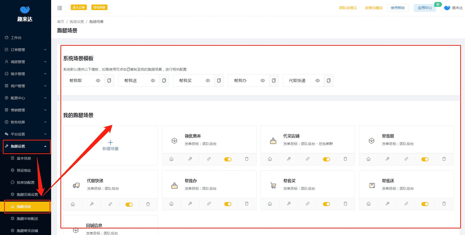
Task: Open wrench settings for 帮我买 scene card
Action: pyautogui.click(x=289, y=204)
